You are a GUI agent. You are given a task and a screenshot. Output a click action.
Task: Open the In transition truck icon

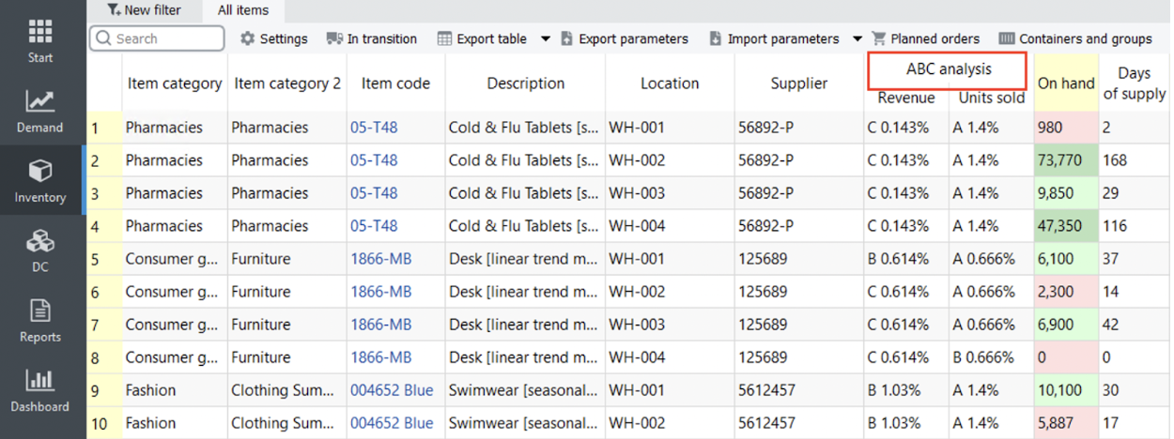pyautogui.click(x=334, y=39)
